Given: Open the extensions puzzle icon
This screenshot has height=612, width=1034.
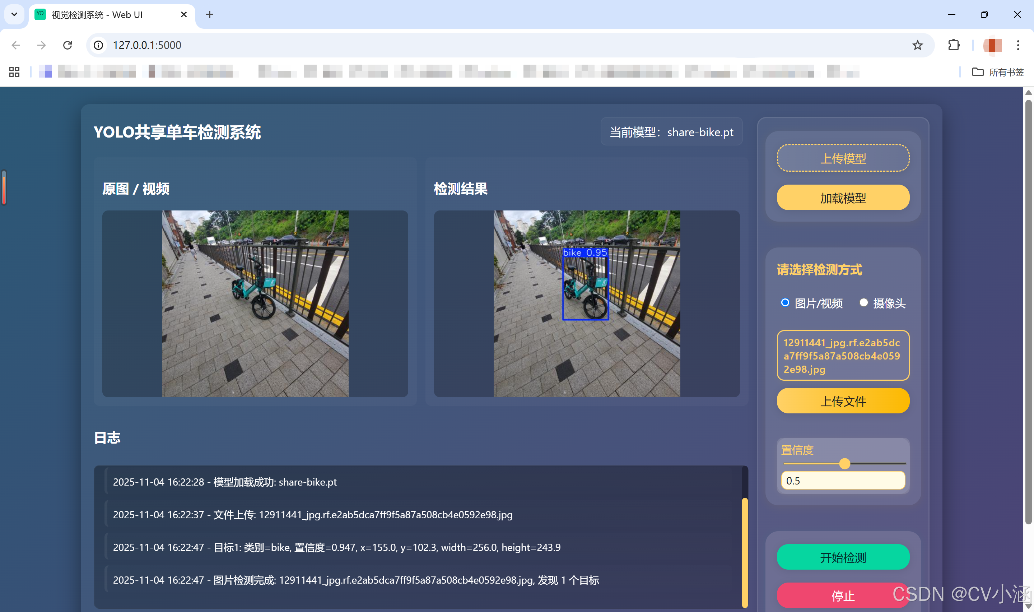Looking at the screenshot, I should coord(954,45).
